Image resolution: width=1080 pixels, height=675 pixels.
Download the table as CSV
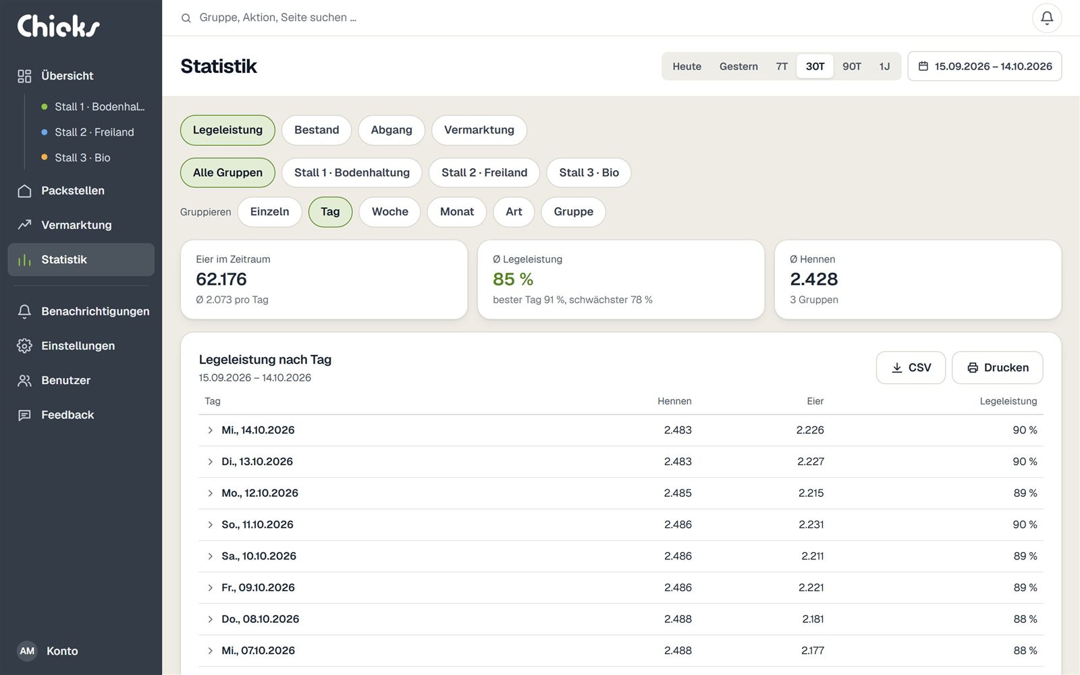[911, 368]
